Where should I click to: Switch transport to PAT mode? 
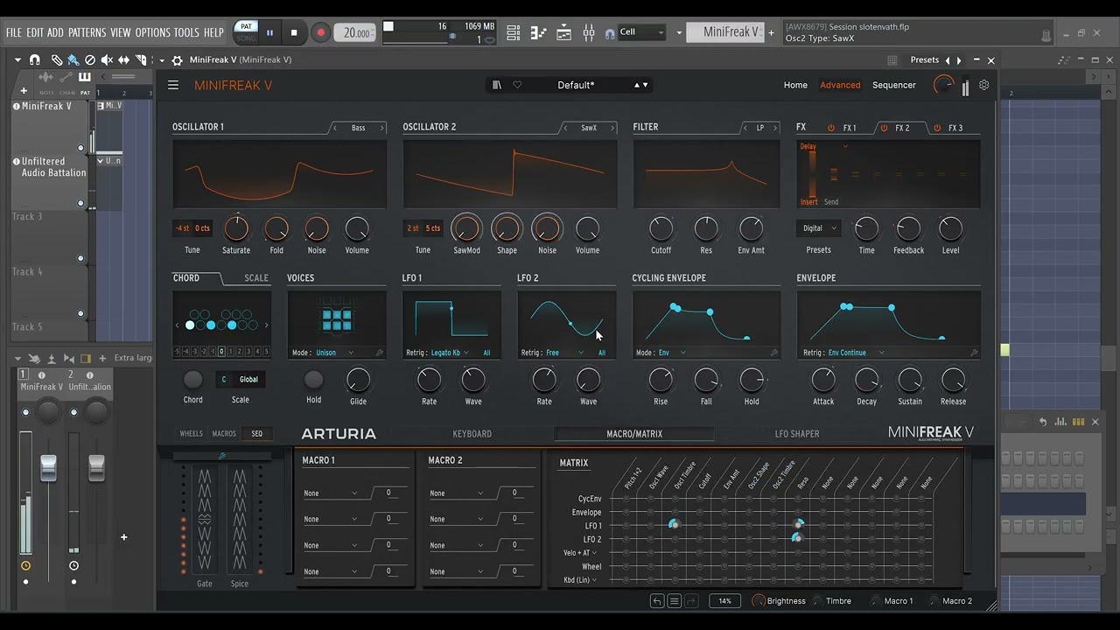[247, 26]
